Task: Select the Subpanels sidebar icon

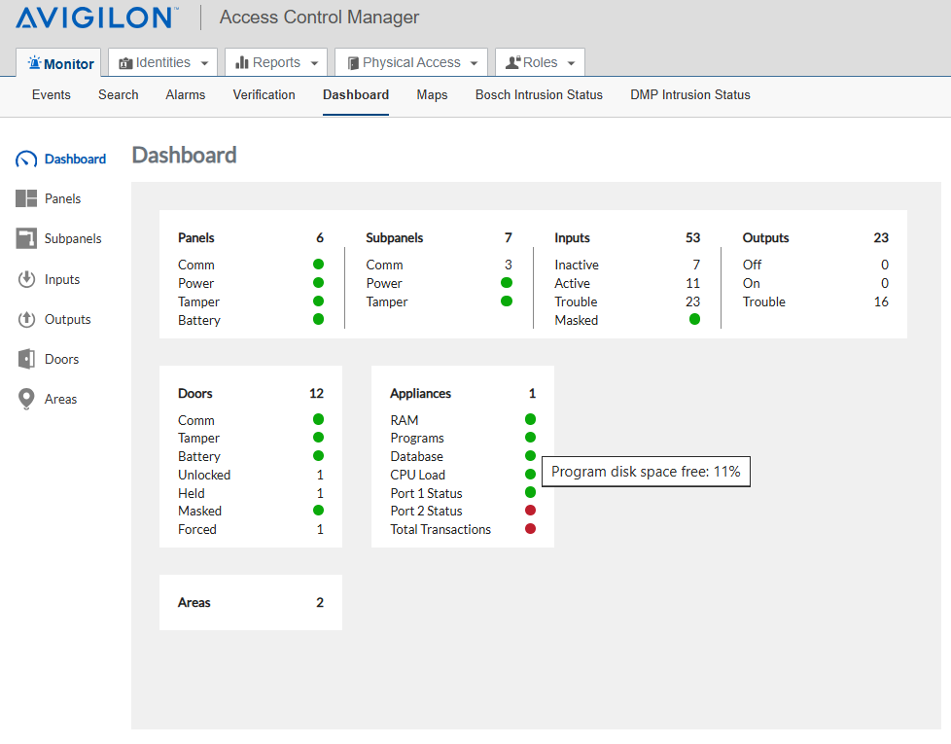Action: (x=26, y=238)
